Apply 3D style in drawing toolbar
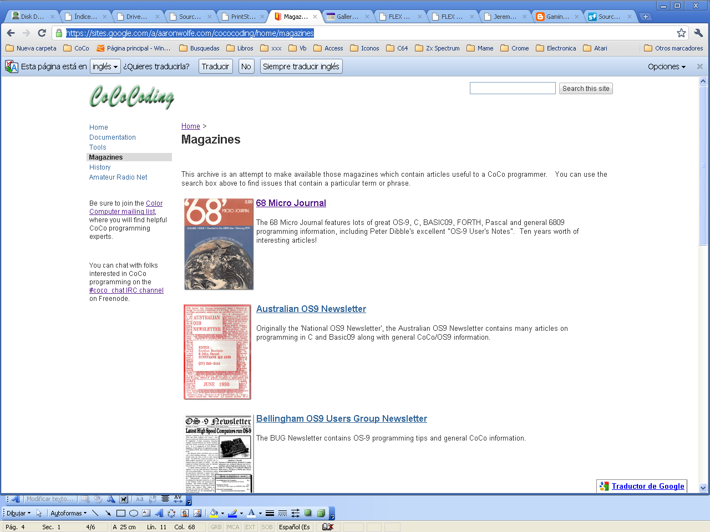 321,513
